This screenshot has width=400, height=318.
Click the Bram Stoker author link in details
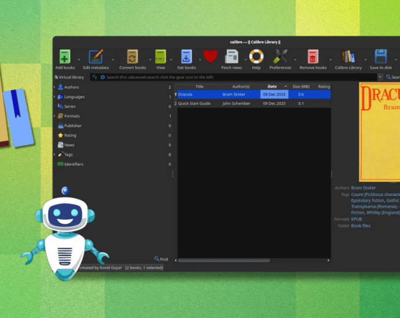pos(363,188)
